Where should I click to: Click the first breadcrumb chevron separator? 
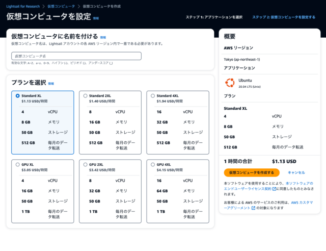(x=44, y=7)
